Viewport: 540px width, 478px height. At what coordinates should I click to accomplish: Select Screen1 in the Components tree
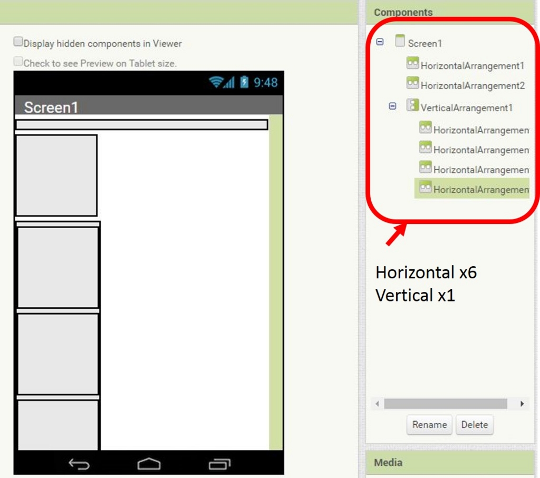[425, 44]
